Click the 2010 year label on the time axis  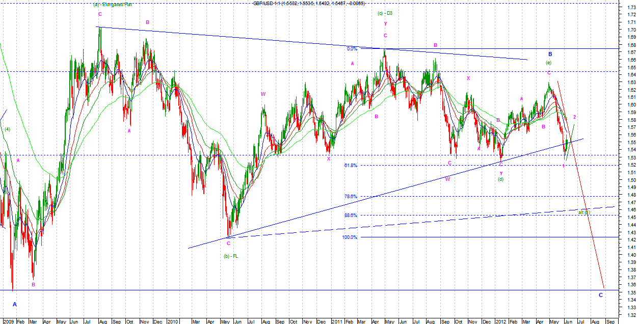(172, 321)
